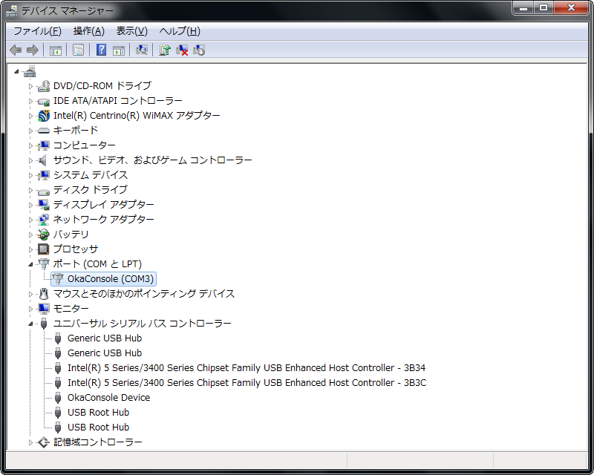The width and height of the screenshot is (594, 475).
Task: Click Scan for hardware changes toolbar icon
Action: [141, 50]
